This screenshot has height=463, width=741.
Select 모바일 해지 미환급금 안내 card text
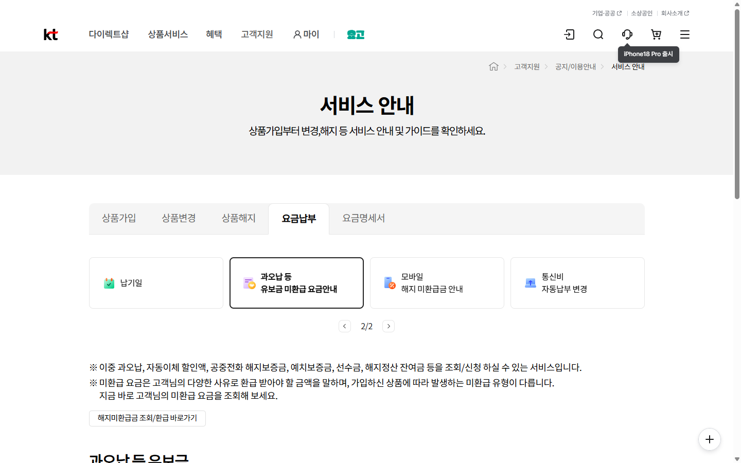(432, 283)
